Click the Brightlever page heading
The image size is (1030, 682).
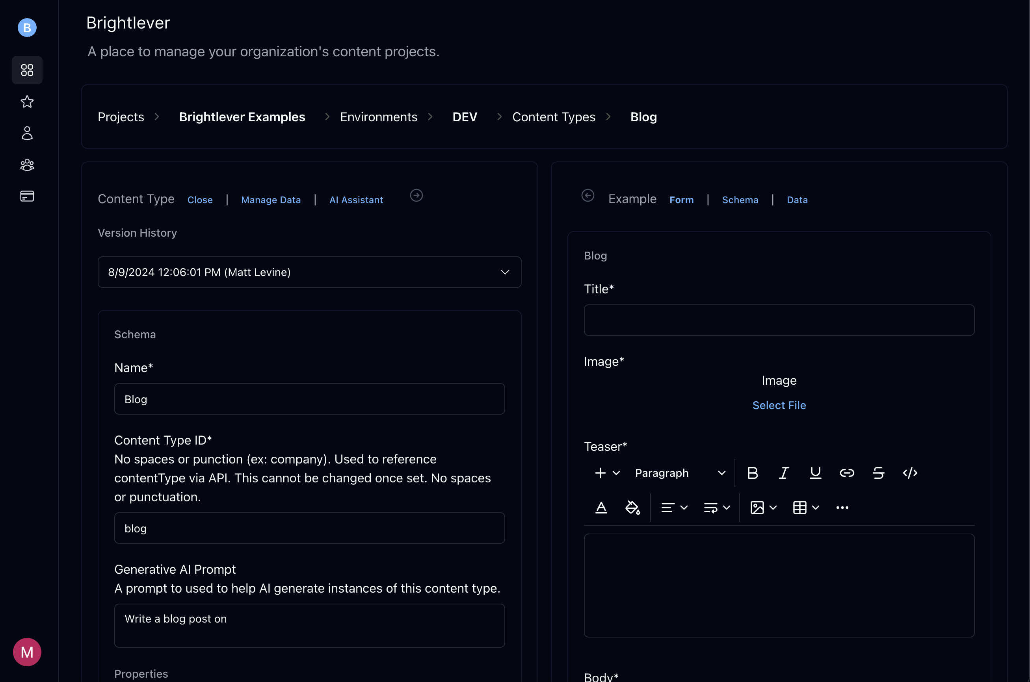128,23
